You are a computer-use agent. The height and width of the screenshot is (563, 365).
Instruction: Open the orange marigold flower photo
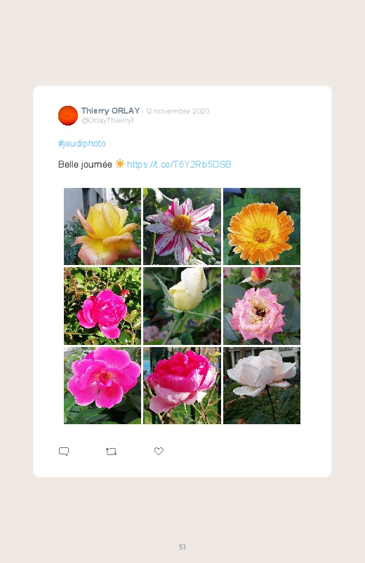262,226
